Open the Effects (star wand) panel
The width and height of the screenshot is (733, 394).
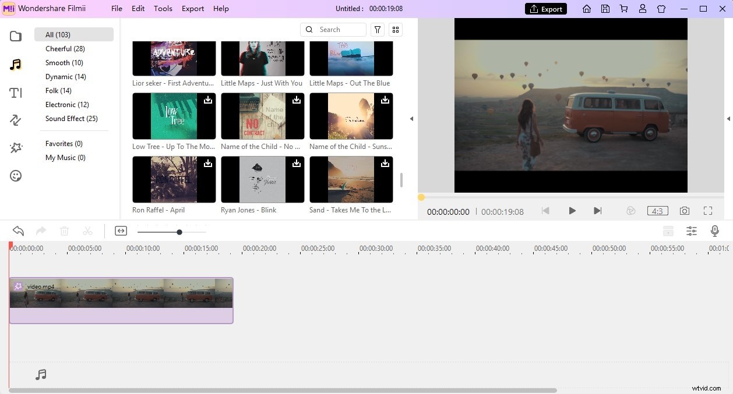click(x=15, y=148)
